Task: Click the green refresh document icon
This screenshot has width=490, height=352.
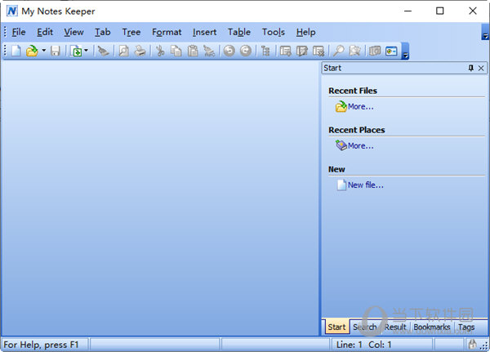Action: 76,51
